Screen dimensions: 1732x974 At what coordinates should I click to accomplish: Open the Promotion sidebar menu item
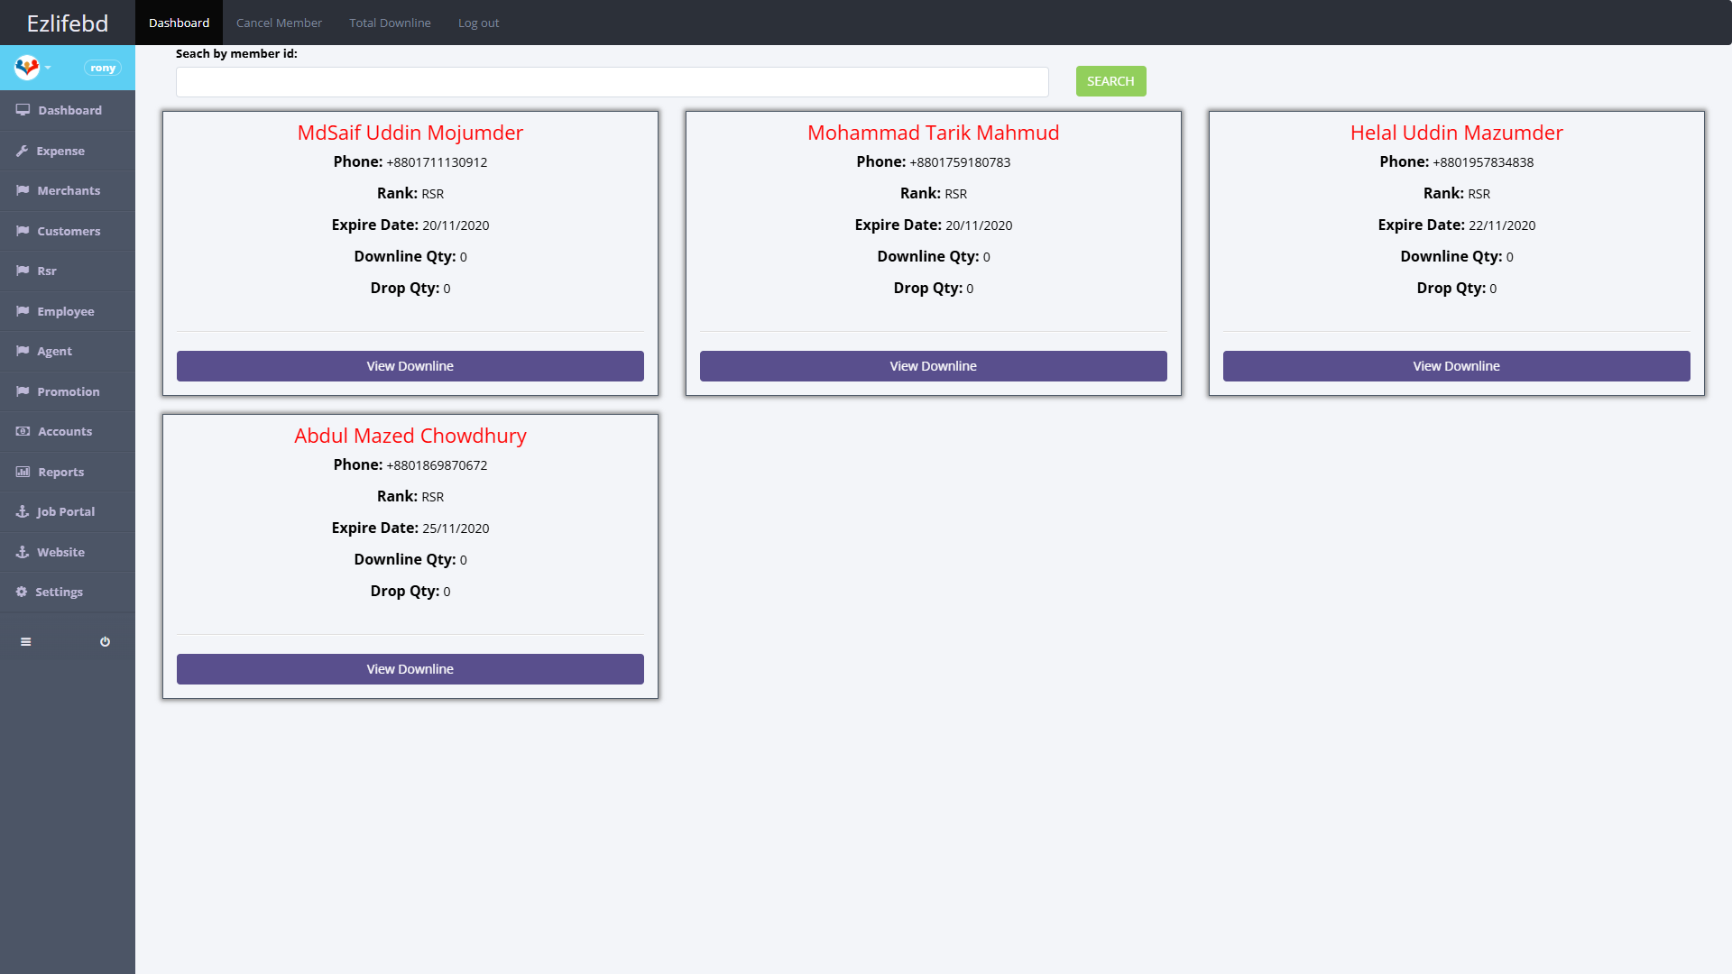click(x=68, y=391)
